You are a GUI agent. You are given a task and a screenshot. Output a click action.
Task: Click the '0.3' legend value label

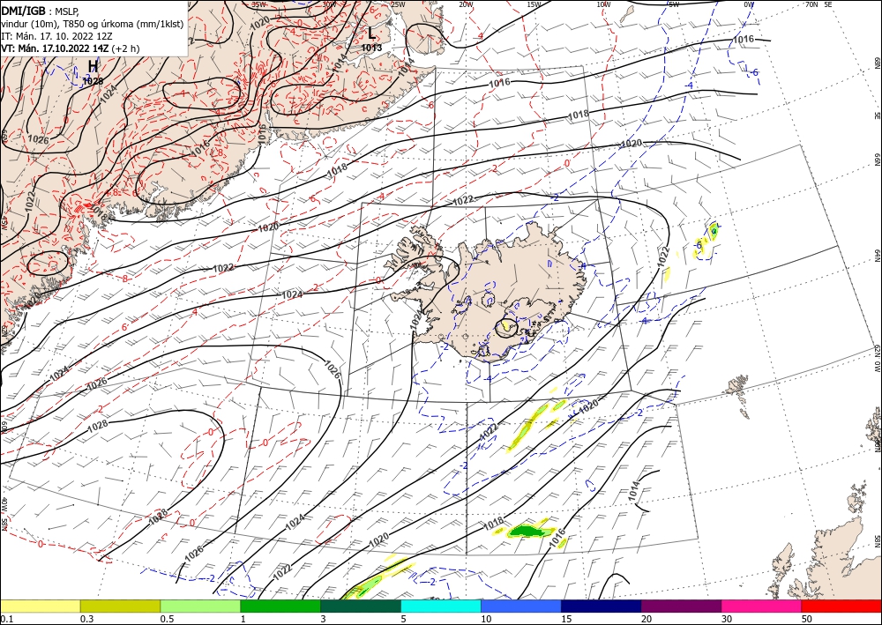(x=86, y=619)
